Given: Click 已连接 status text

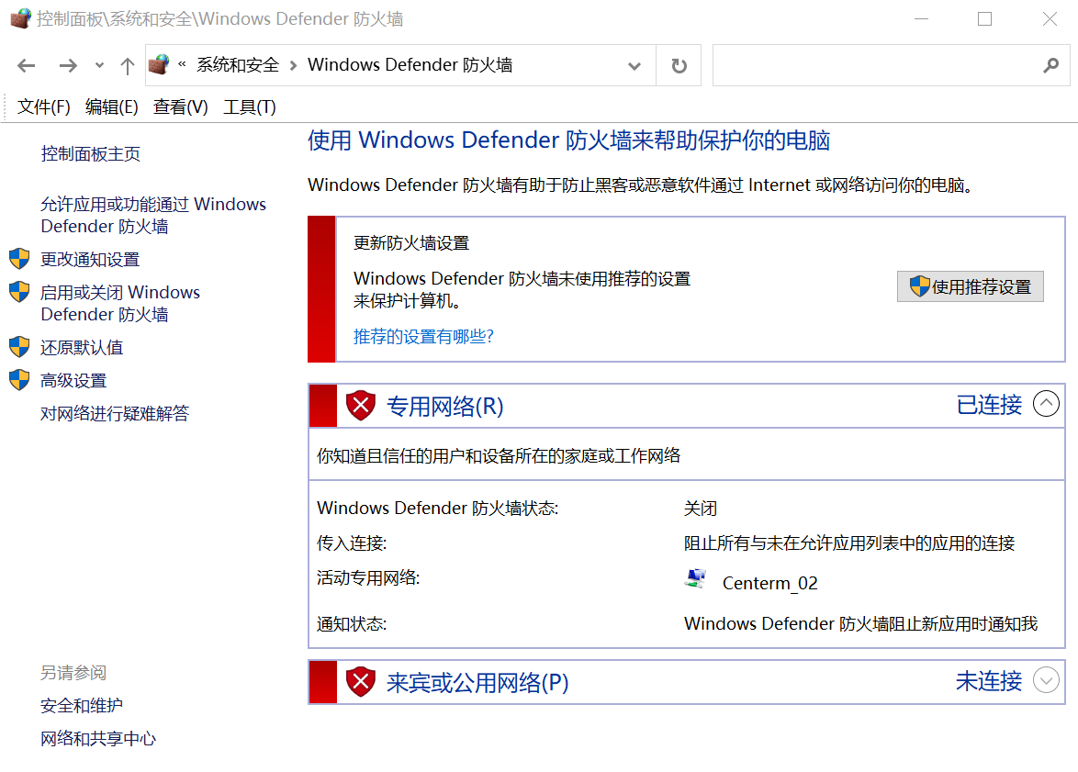Looking at the screenshot, I should coord(989,405).
